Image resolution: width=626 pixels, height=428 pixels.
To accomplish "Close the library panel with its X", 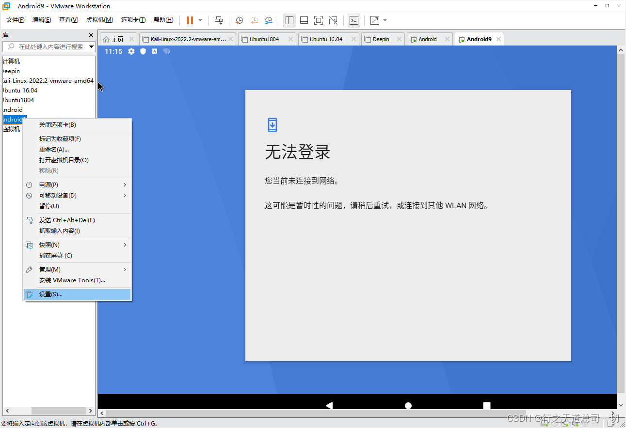I will (x=91, y=35).
